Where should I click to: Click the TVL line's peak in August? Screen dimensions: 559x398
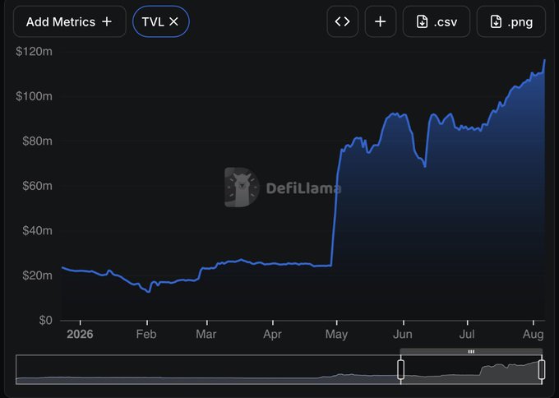click(x=544, y=60)
